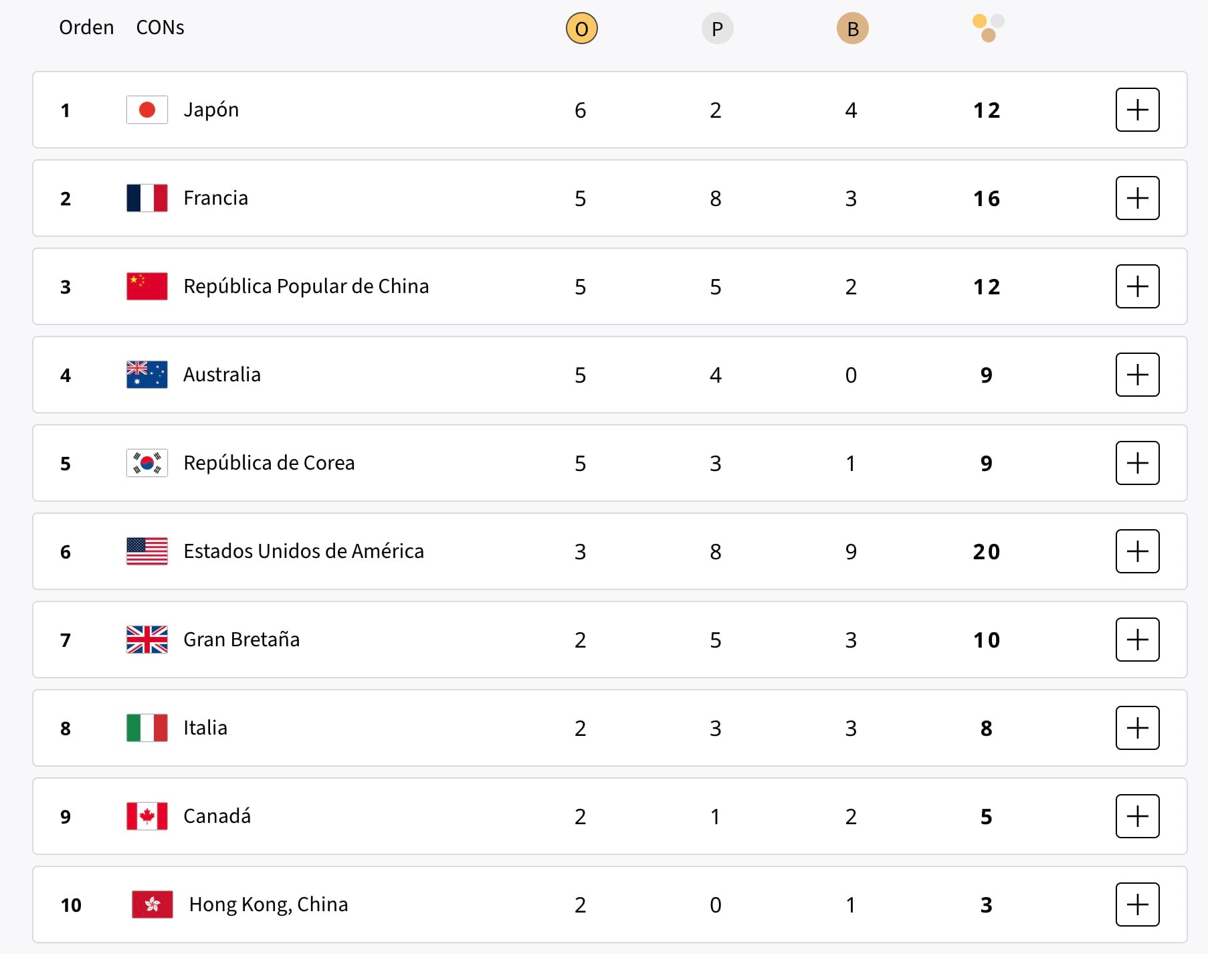Expand the Australia medal breakdown

(x=1137, y=375)
